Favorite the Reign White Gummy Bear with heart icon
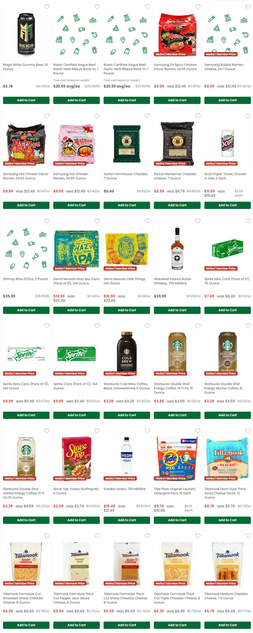Screen dimensions: 253x633 click(47, 7)
